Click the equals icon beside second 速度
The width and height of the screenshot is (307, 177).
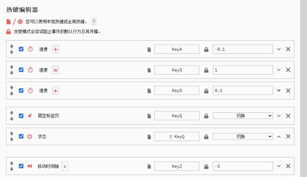(x=55, y=70)
